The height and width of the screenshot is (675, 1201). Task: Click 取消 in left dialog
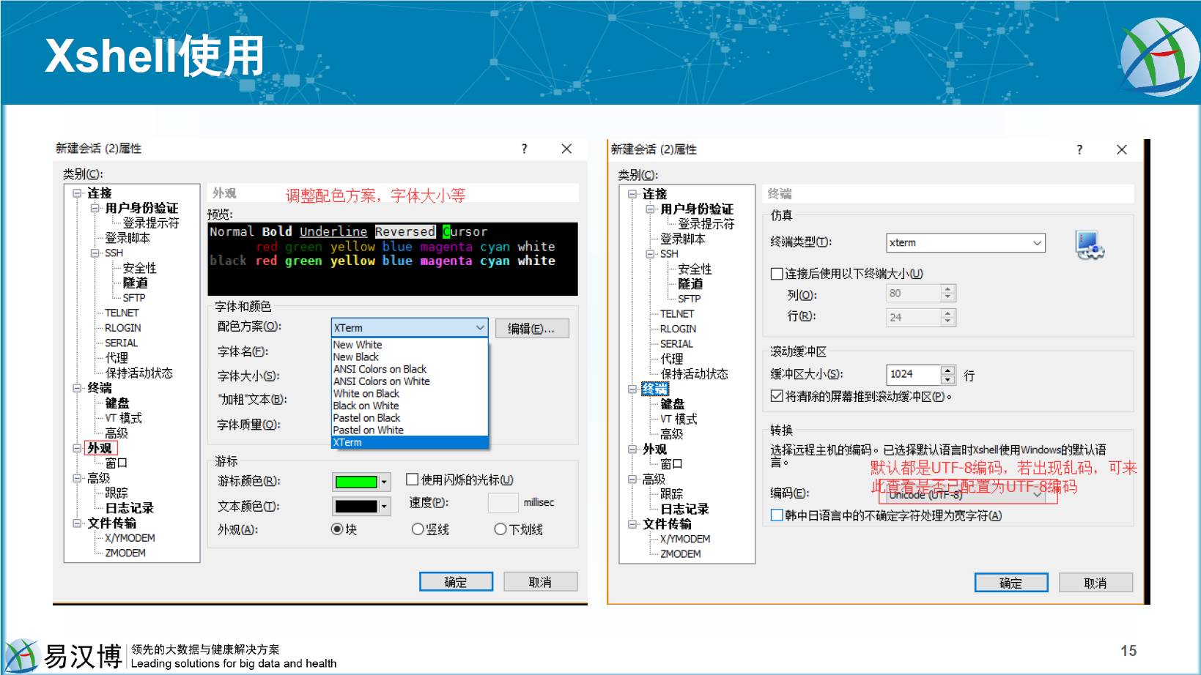click(x=541, y=582)
